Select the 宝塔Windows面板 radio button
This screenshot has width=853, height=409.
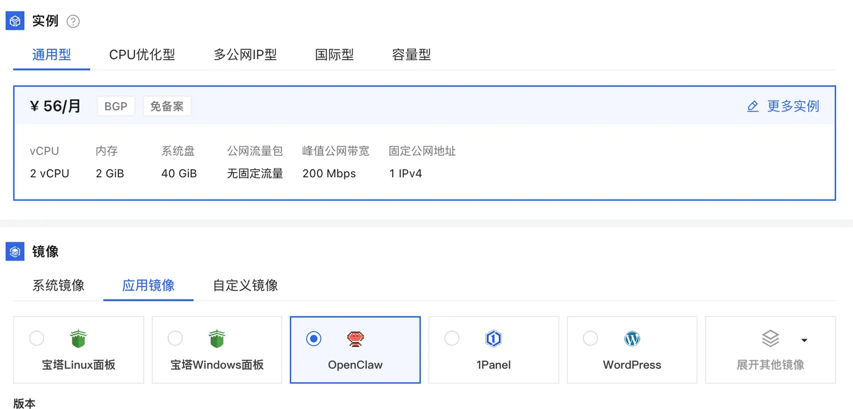pos(175,338)
